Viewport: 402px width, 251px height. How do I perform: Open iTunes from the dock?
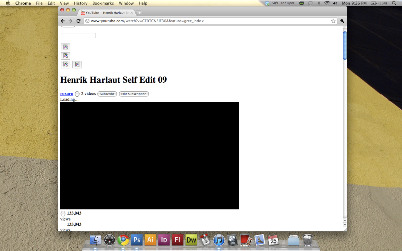(x=219, y=240)
